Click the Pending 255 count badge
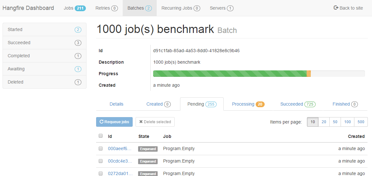The image size is (372, 176). (x=211, y=104)
